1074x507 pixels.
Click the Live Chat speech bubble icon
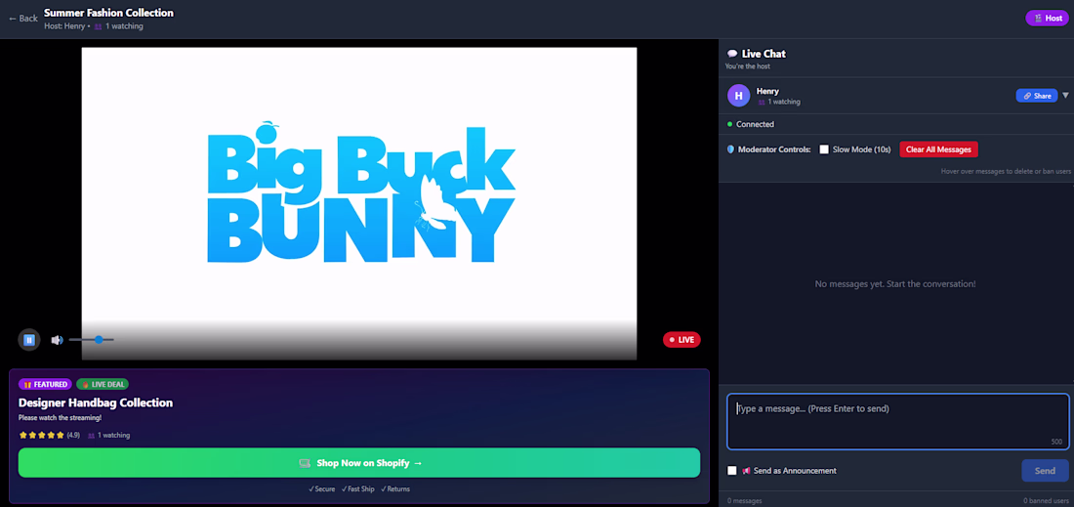(x=732, y=54)
